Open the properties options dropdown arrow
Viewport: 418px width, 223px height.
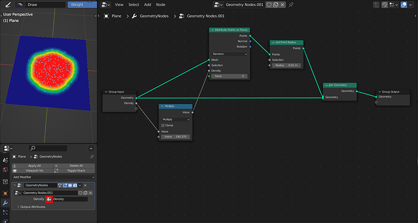coord(91,148)
